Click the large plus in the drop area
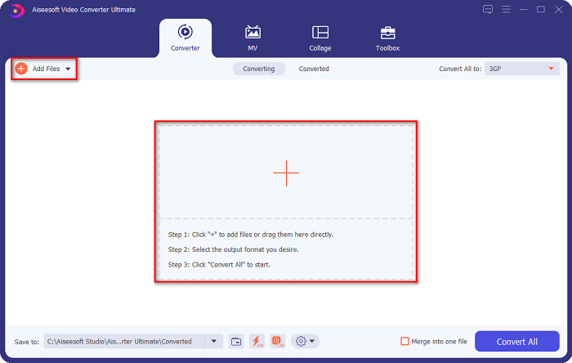572x363 pixels. click(286, 173)
